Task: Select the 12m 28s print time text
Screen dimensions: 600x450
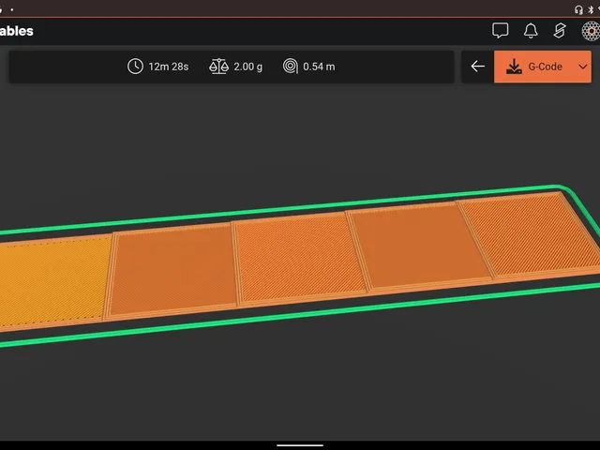Action: coord(169,67)
